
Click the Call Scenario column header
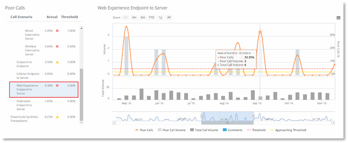[21, 17]
